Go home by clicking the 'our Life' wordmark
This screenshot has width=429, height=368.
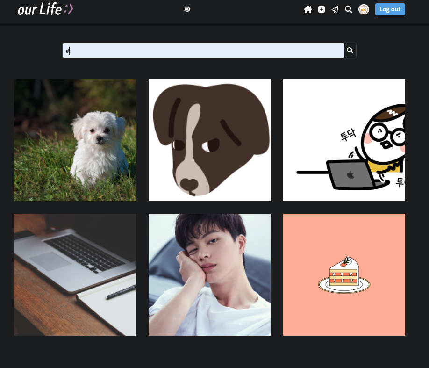coord(40,9)
